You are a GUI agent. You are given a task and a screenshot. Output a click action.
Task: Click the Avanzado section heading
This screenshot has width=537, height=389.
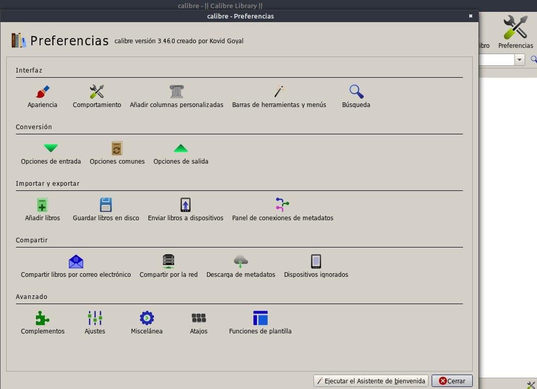[31, 297]
